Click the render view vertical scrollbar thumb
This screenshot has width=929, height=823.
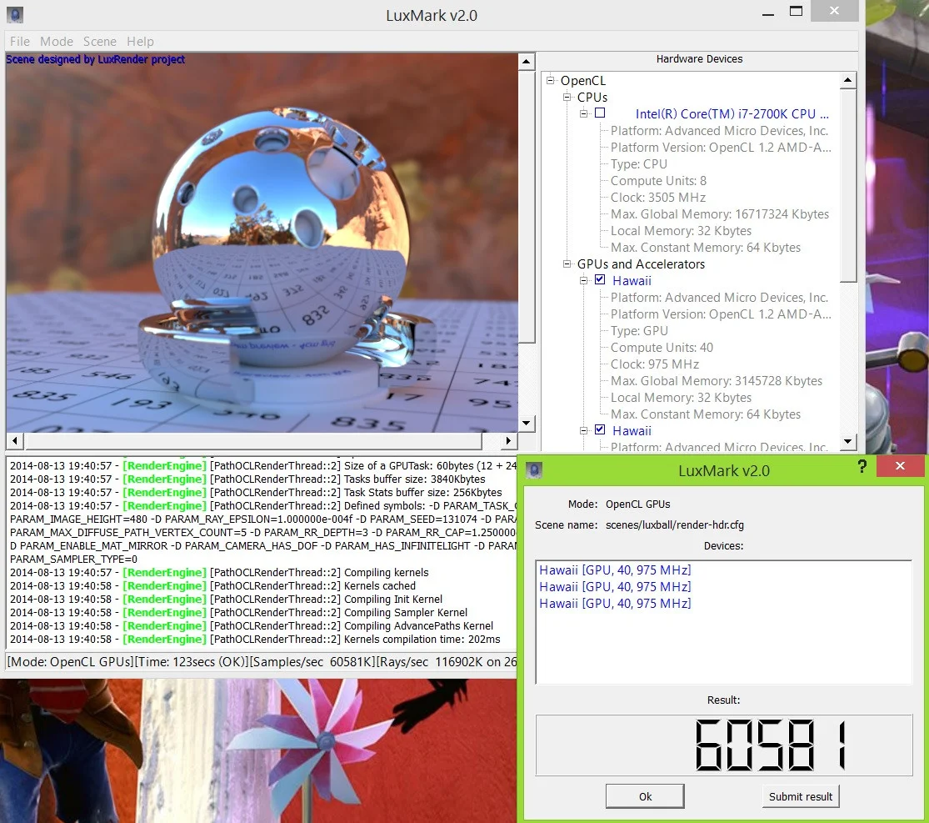526,206
